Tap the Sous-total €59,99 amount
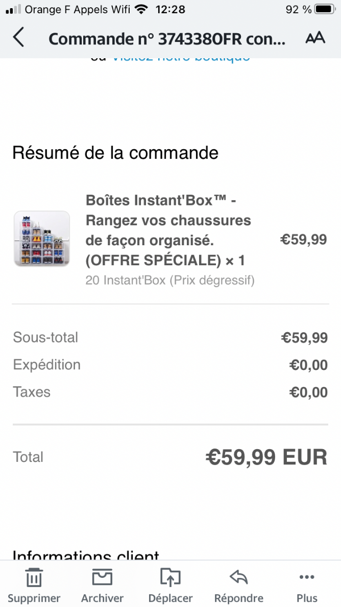 point(304,338)
